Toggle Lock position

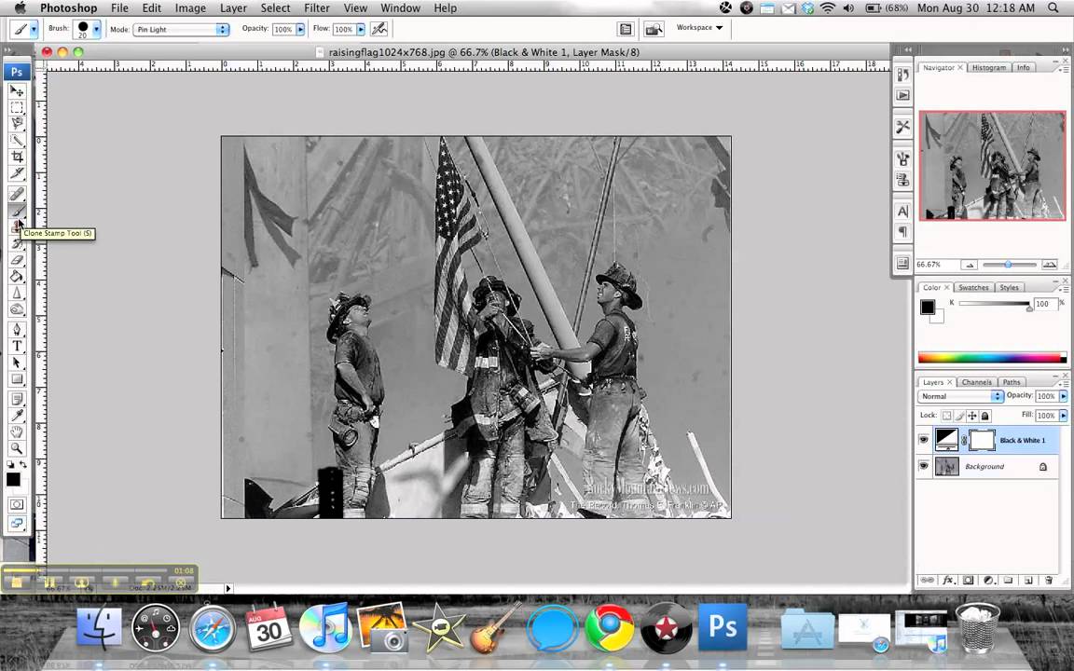pos(972,416)
